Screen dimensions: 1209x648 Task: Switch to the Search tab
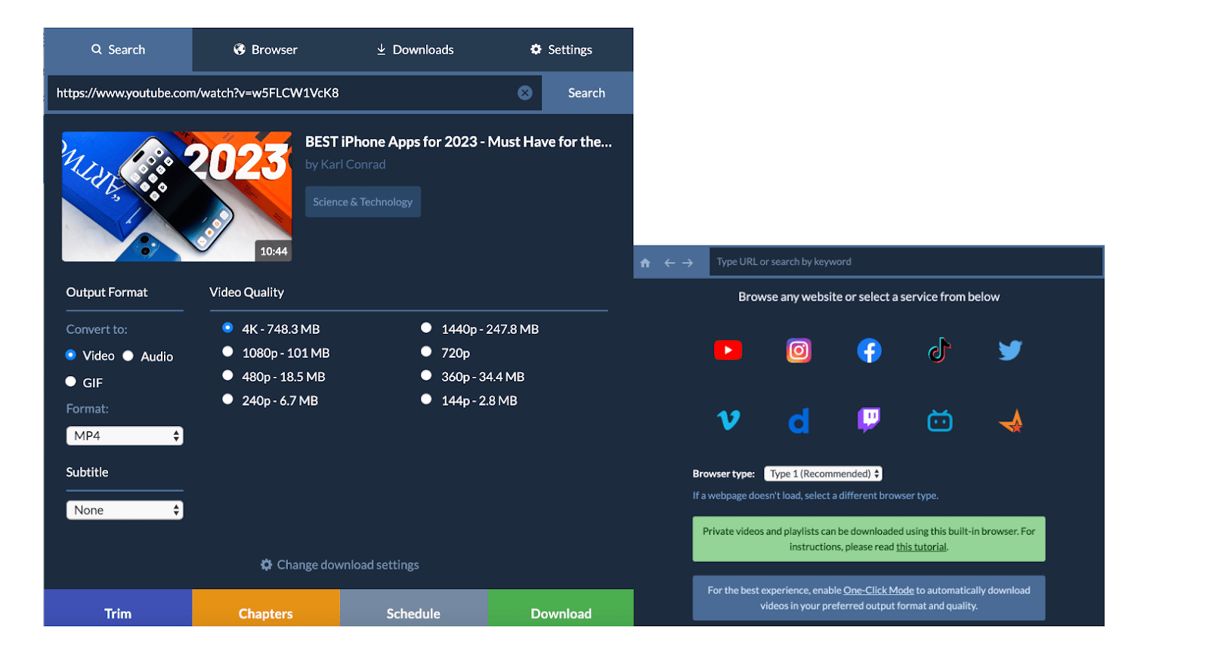(x=118, y=50)
